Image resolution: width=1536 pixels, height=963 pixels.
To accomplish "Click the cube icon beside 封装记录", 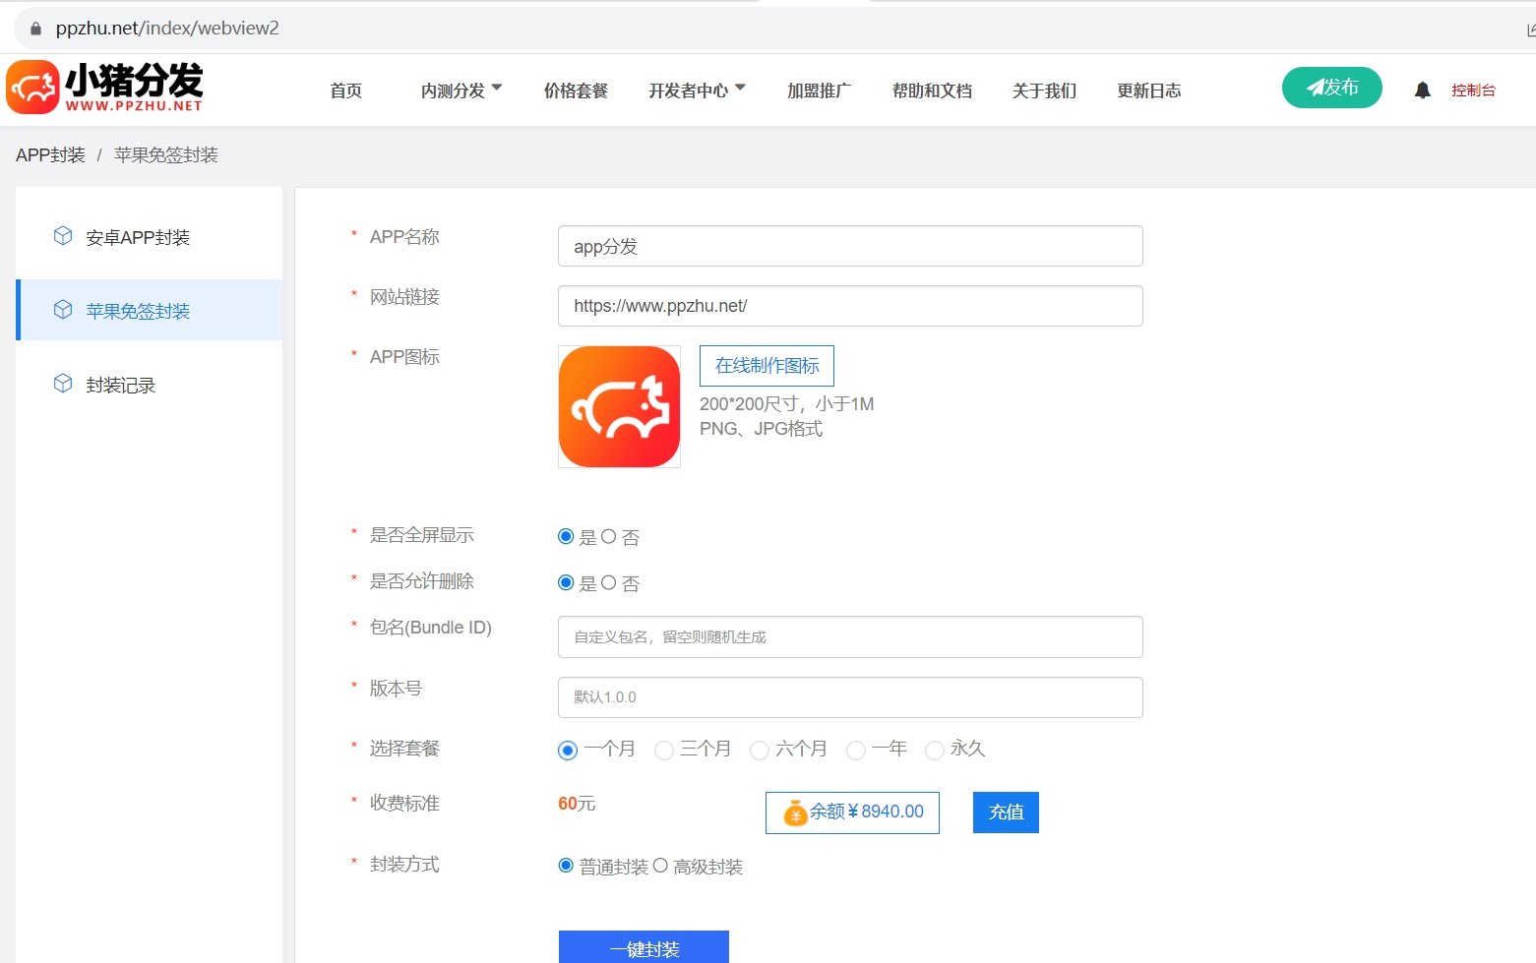I will coord(63,384).
